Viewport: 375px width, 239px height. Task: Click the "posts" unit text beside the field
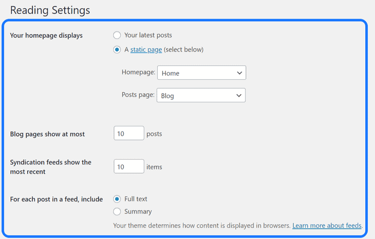[154, 134]
